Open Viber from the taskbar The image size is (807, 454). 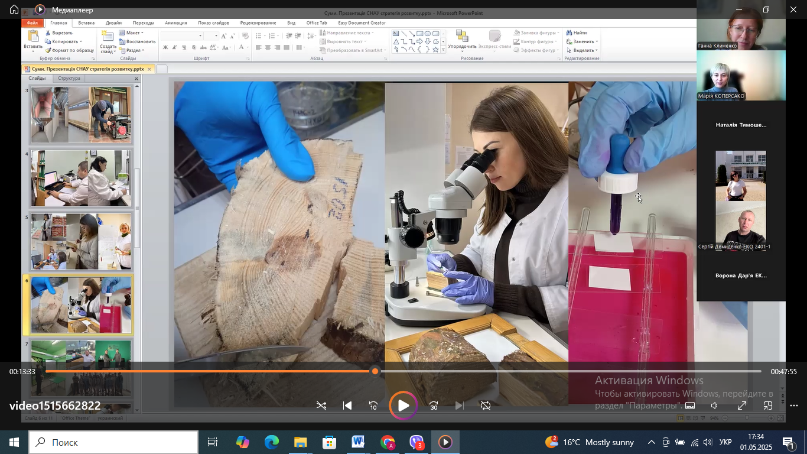point(416,442)
